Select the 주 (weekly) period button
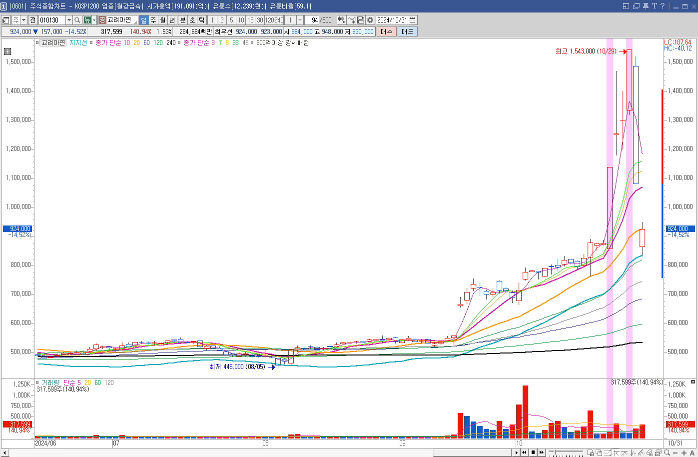Viewport: 698px width, 457px height. tap(153, 20)
